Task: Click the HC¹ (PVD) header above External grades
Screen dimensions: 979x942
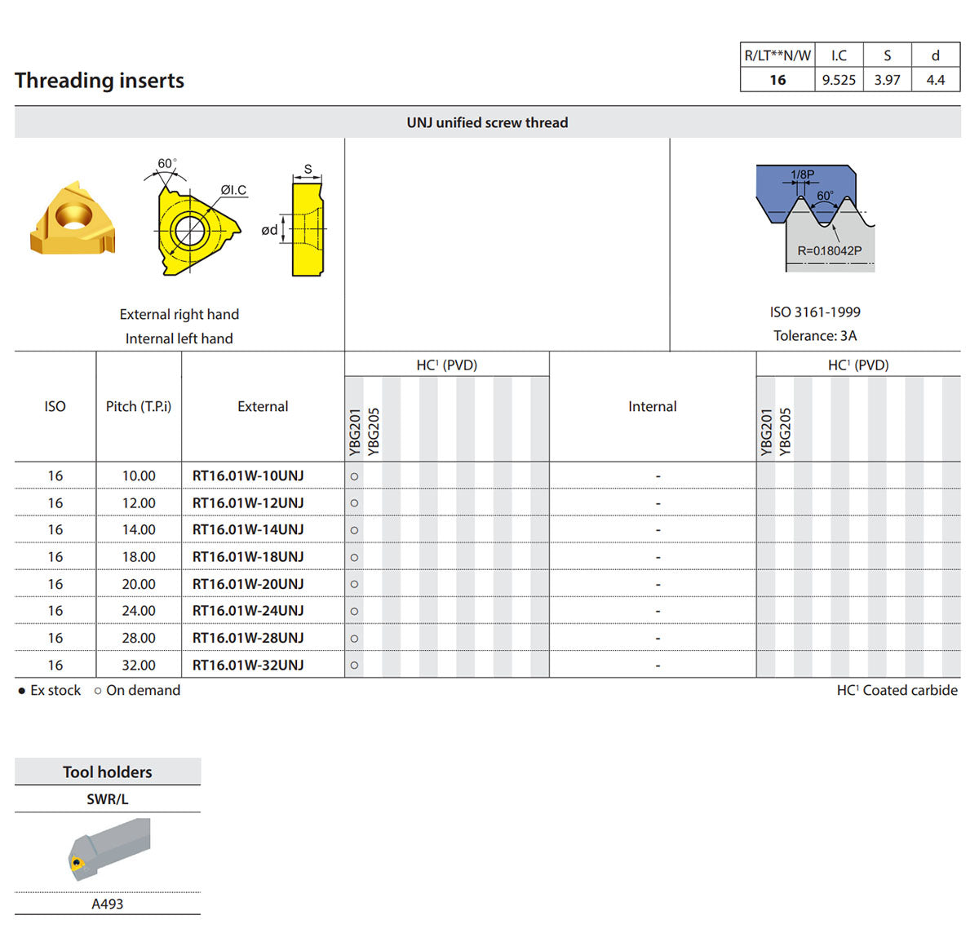Action: pos(446,365)
